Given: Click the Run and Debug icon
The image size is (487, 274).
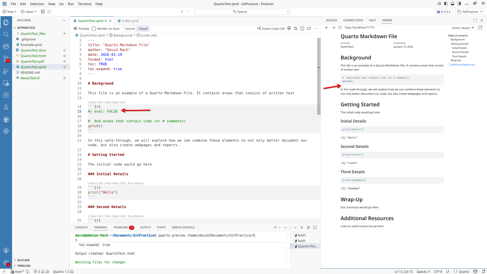Looking at the screenshot, I should 6,71.
